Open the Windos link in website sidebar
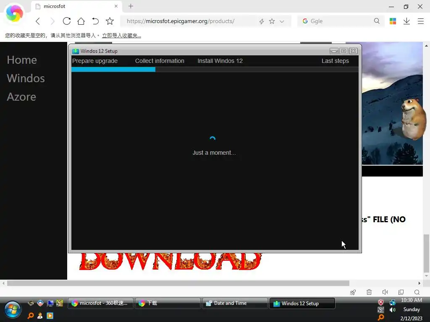430x322 pixels. (x=26, y=78)
